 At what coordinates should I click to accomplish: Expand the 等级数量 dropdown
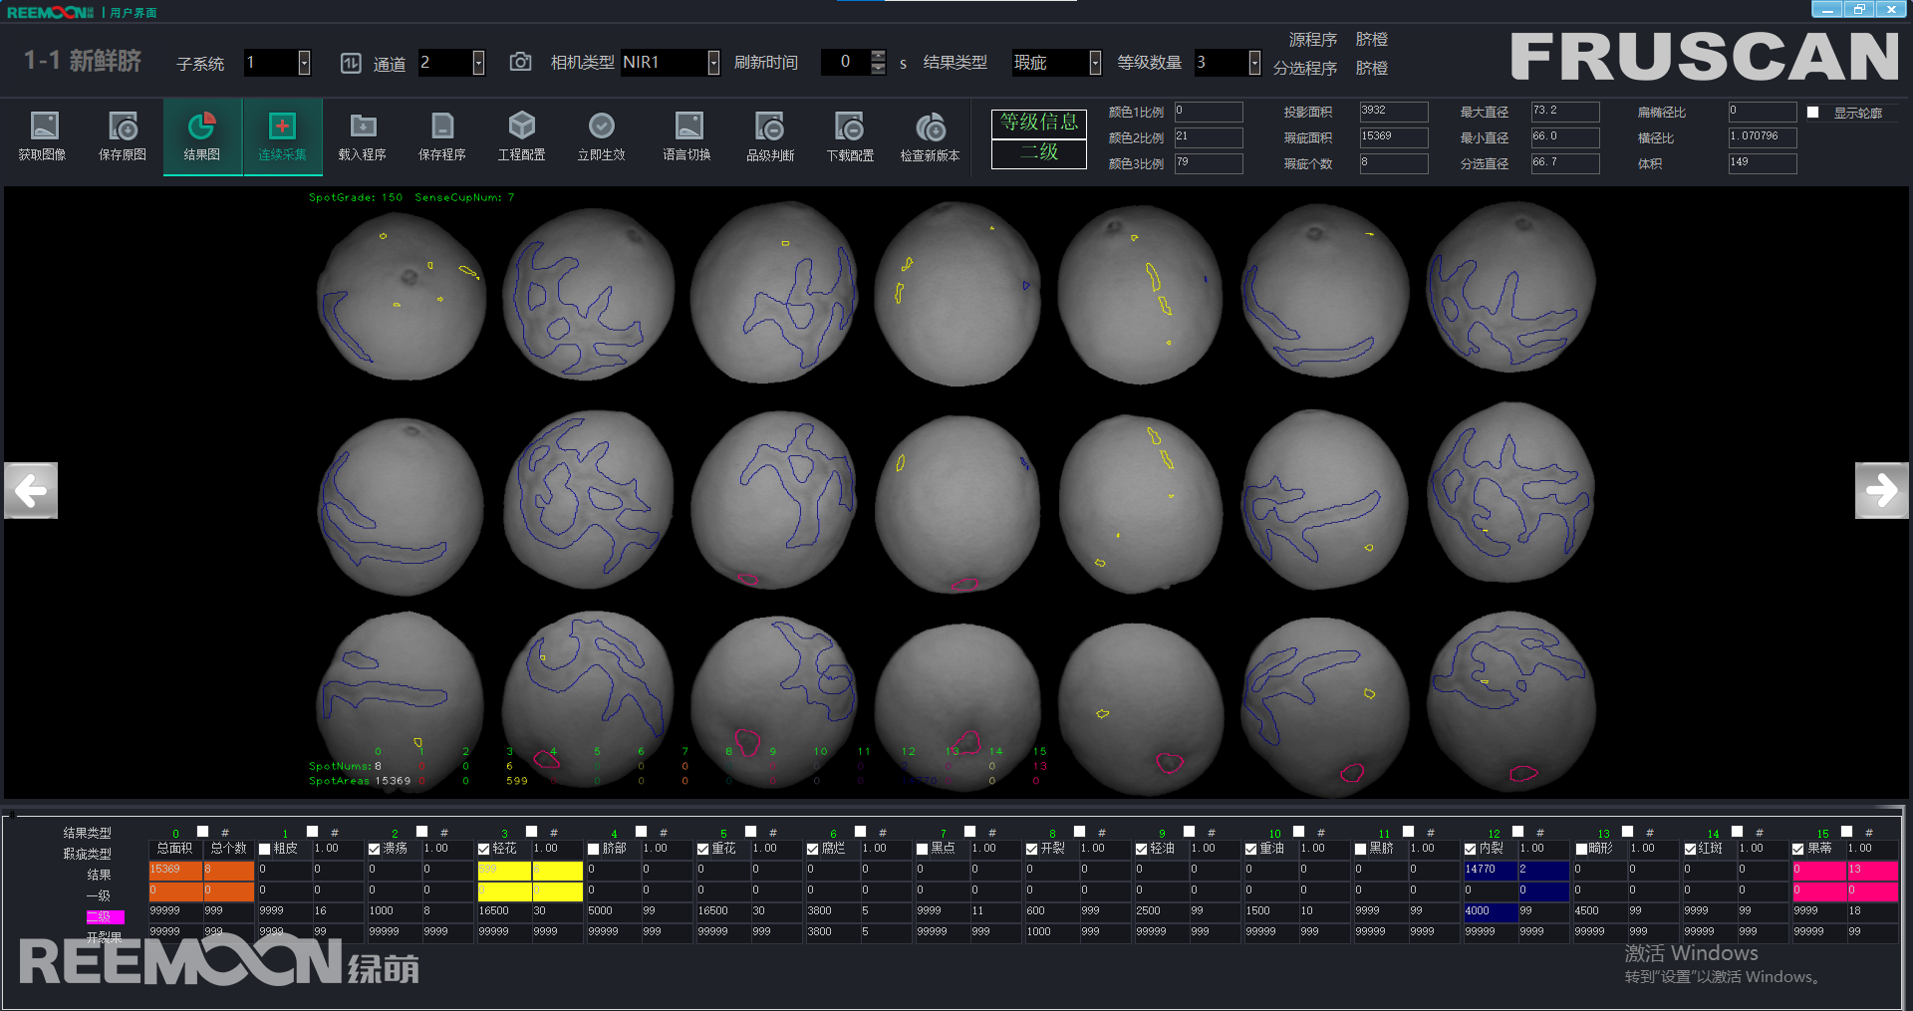coord(1254,63)
